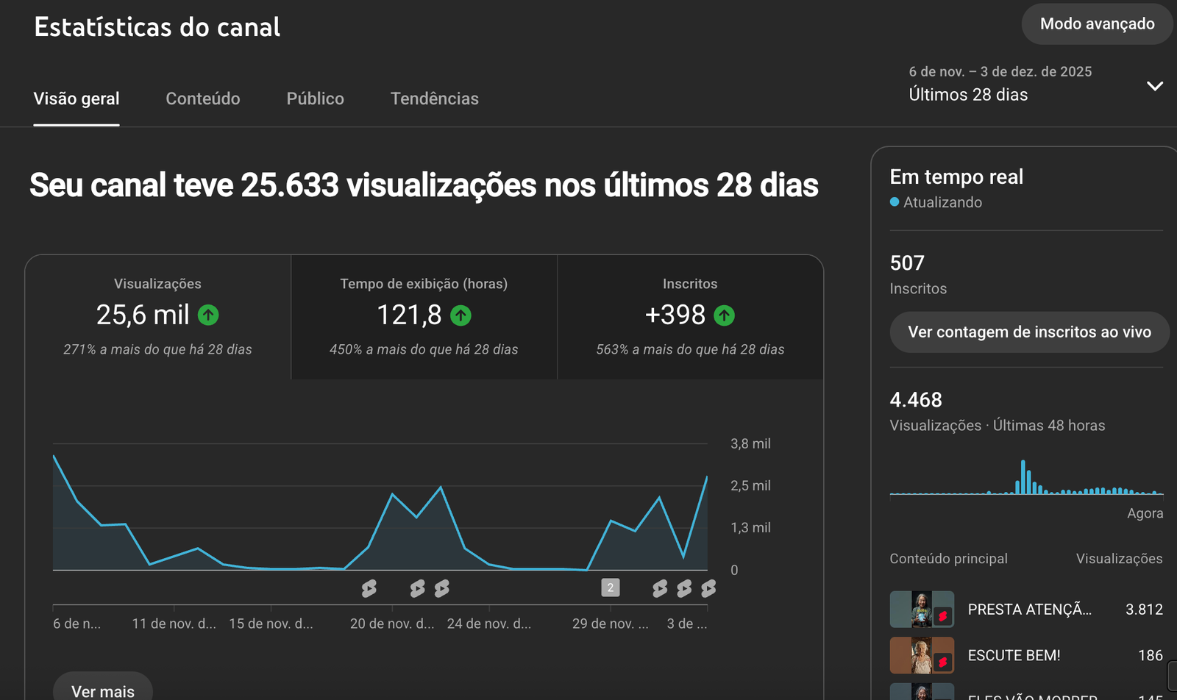Click the "2,5 mil" axis label
The width and height of the screenshot is (1177, 700).
pos(750,485)
